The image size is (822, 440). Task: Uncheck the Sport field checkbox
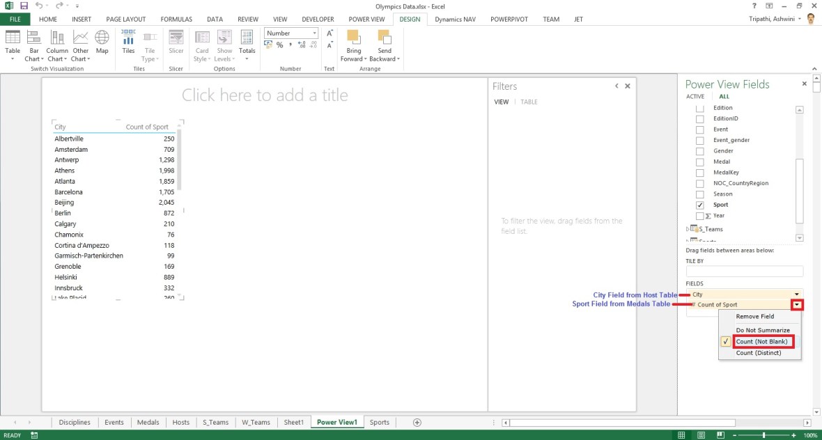pyautogui.click(x=701, y=205)
